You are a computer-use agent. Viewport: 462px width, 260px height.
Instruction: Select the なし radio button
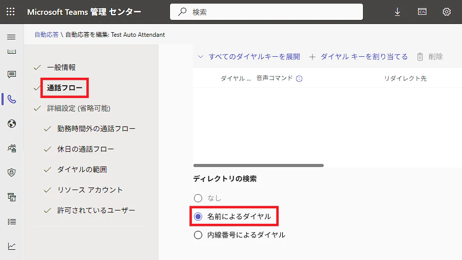pos(198,198)
